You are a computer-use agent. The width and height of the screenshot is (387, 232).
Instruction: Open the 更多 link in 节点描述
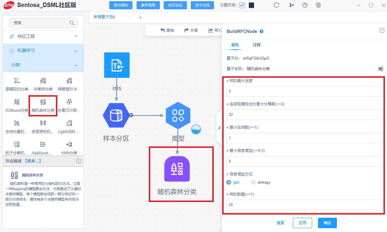point(33,161)
